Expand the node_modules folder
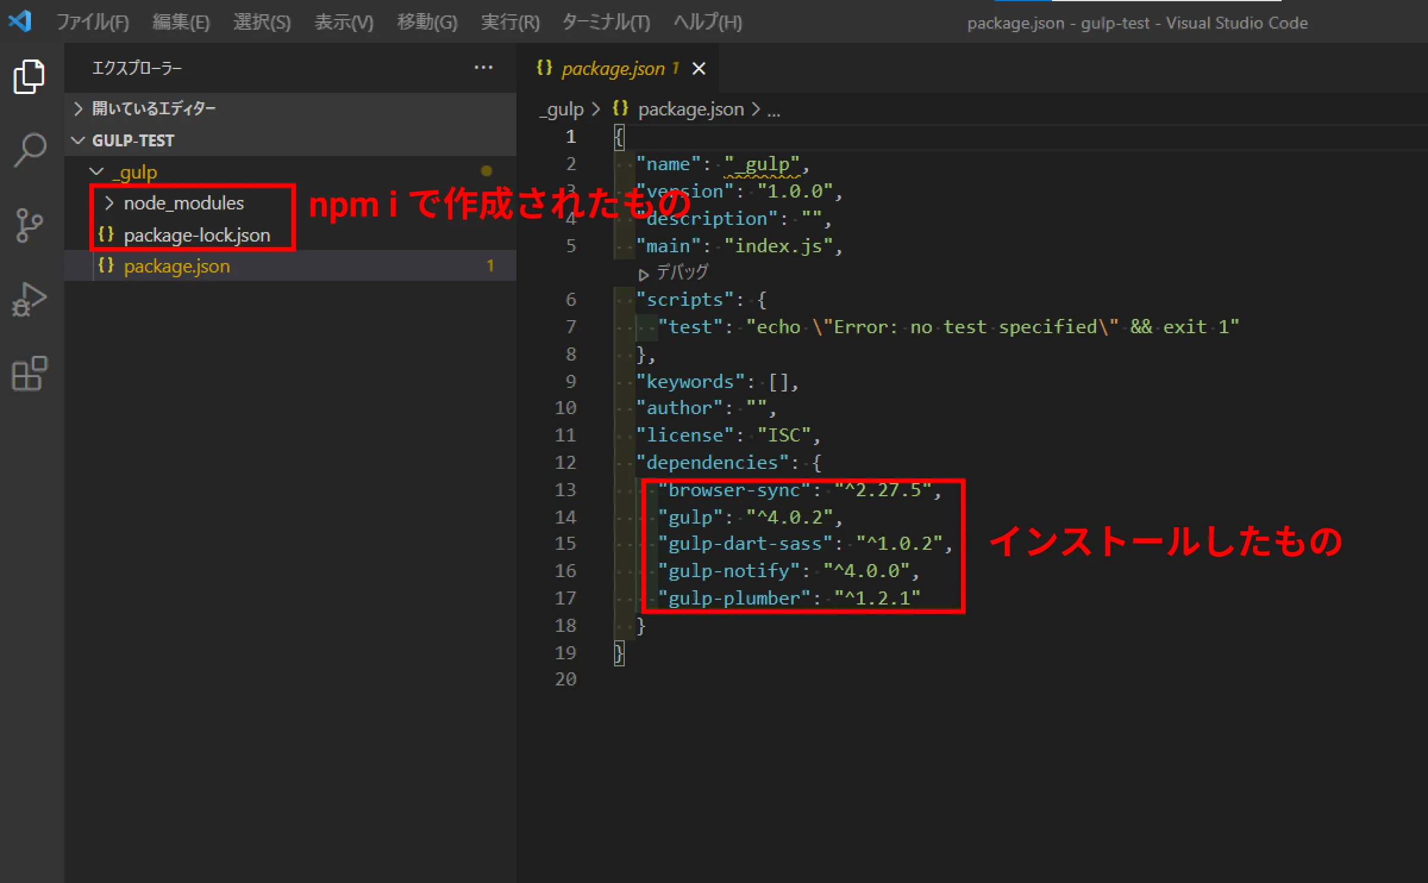 [109, 203]
